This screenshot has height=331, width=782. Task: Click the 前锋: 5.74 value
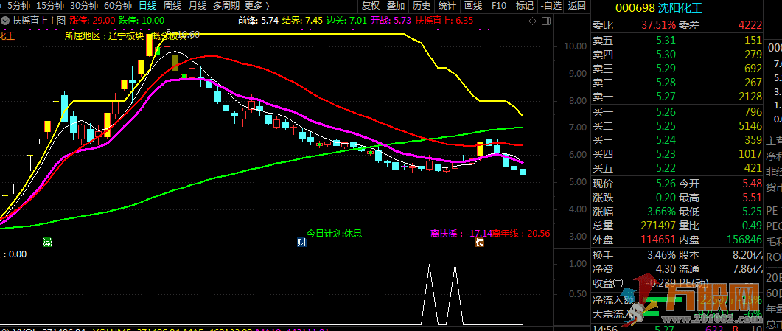258,21
